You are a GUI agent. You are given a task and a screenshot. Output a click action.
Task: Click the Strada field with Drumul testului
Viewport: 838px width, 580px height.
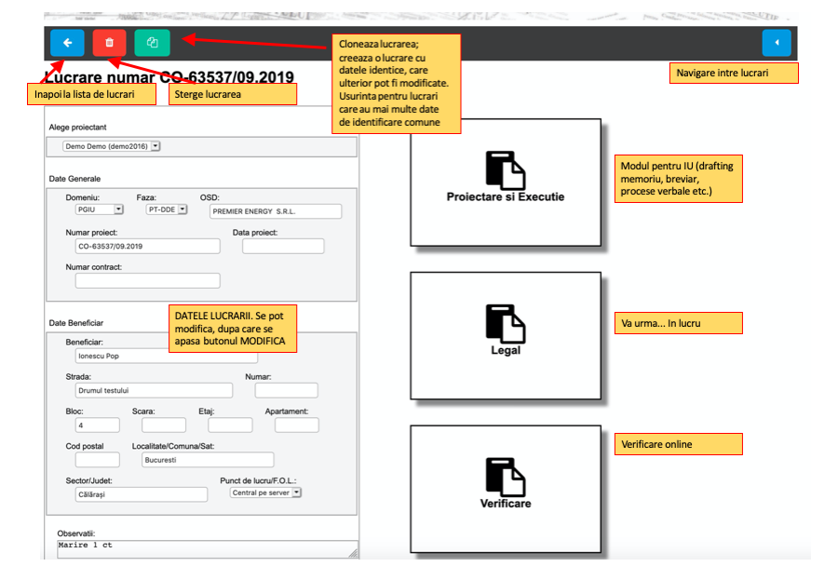[x=154, y=391]
